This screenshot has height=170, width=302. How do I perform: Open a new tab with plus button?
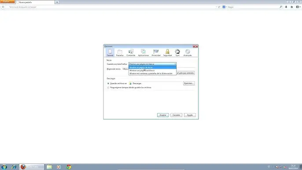point(57,2)
